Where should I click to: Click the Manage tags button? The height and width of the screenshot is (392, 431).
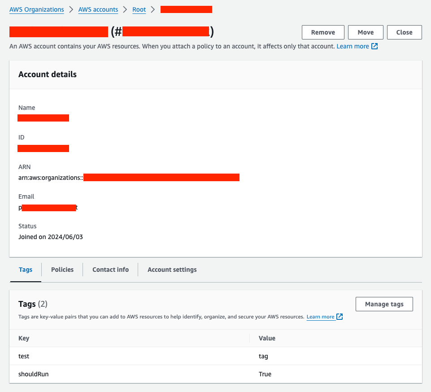point(384,304)
